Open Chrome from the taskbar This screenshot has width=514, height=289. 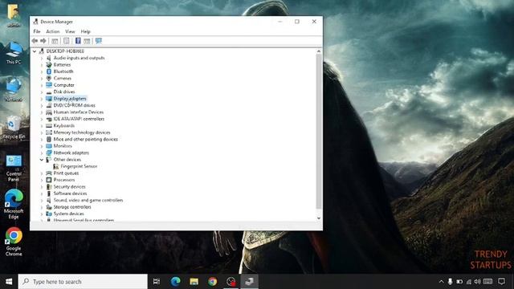click(212, 282)
